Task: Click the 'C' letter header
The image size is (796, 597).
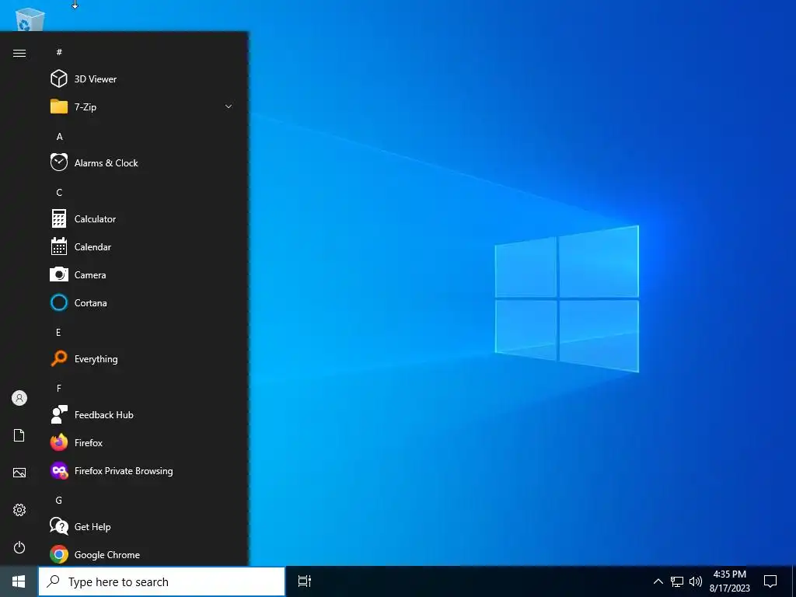Action: pos(59,193)
